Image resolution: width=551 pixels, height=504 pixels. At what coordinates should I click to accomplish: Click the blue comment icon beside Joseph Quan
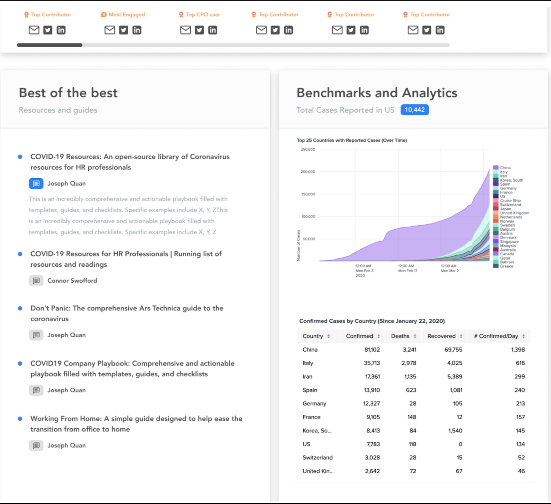pyautogui.click(x=36, y=183)
